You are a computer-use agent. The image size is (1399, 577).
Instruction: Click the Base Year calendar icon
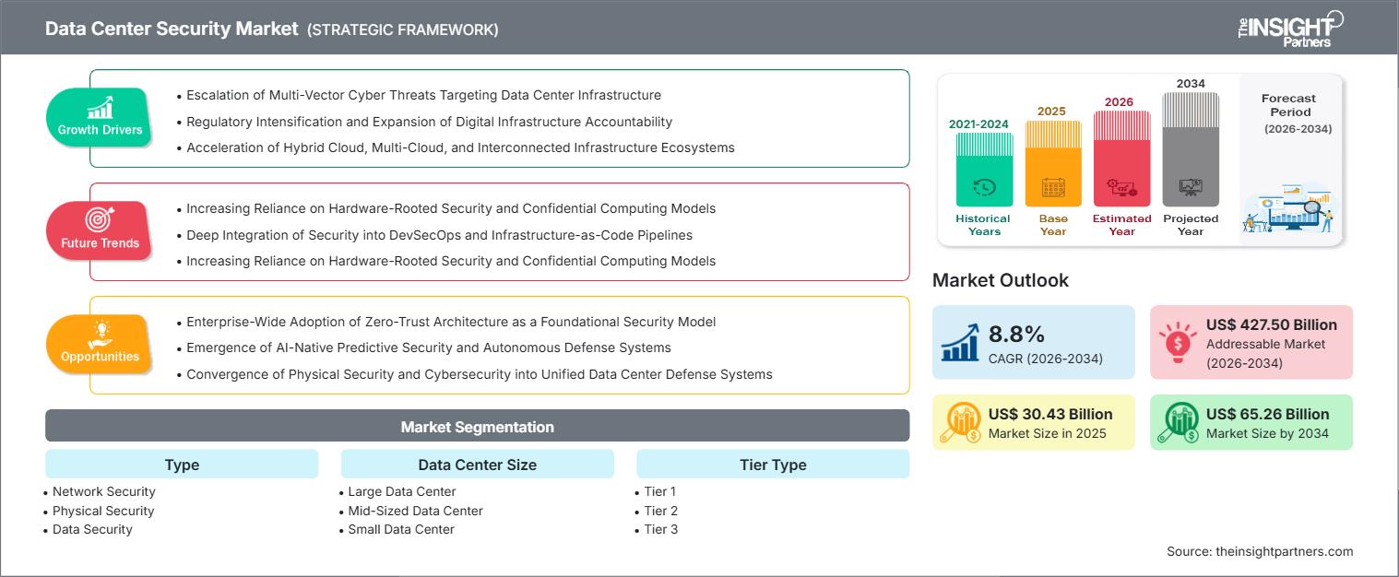[x=1053, y=188]
